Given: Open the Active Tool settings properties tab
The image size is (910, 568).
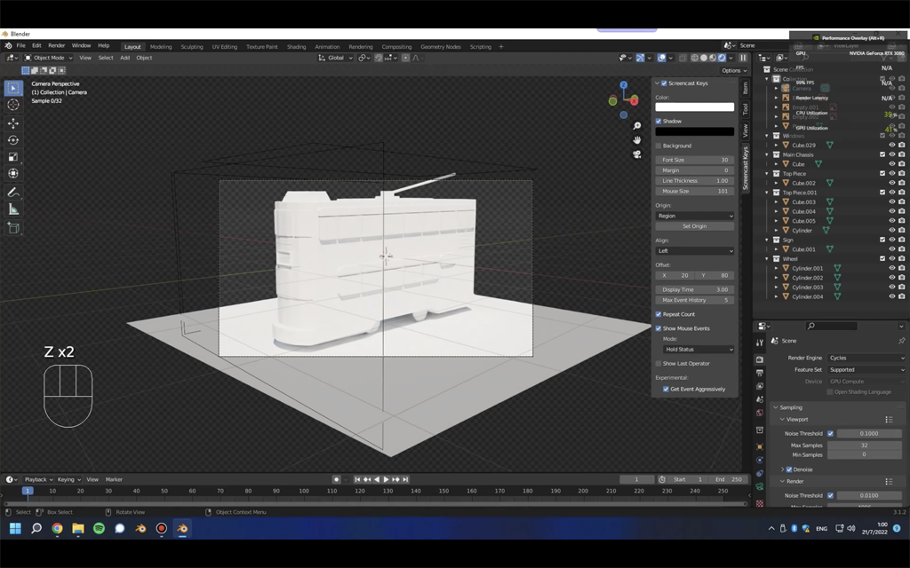Looking at the screenshot, I should (760, 343).
